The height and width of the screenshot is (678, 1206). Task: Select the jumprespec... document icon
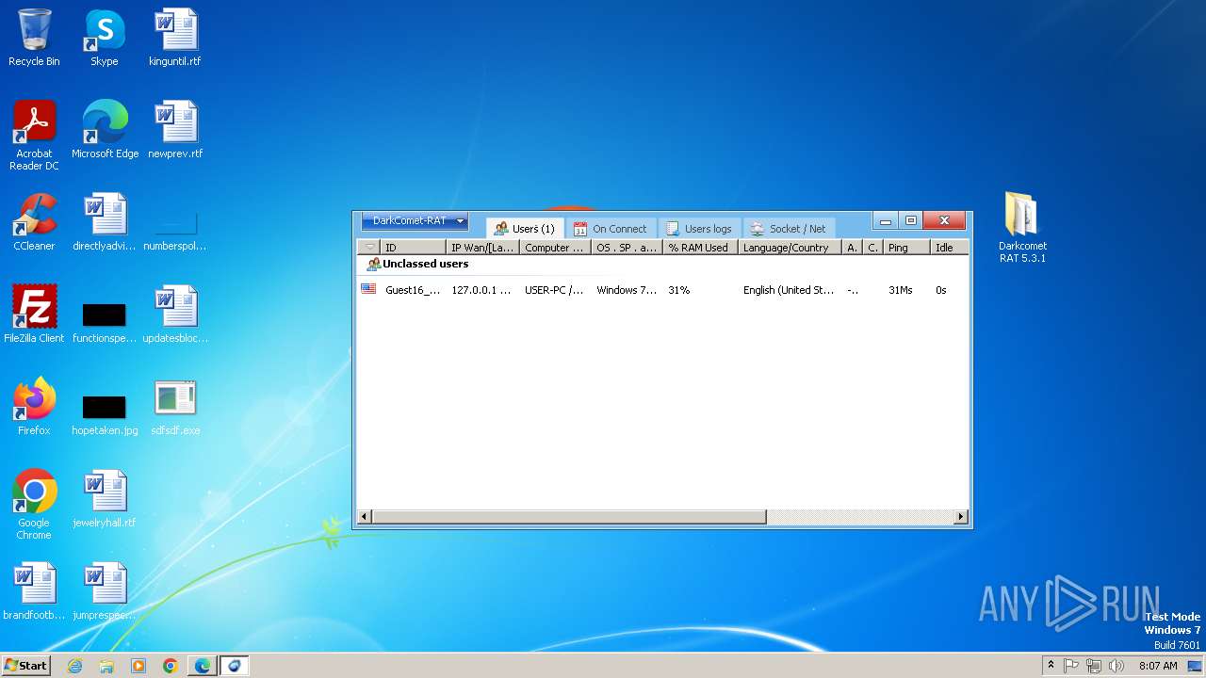[105, 591]
